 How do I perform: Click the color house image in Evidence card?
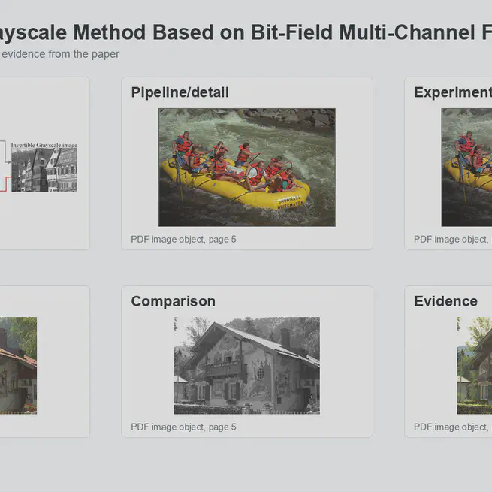tap(475, 366)
